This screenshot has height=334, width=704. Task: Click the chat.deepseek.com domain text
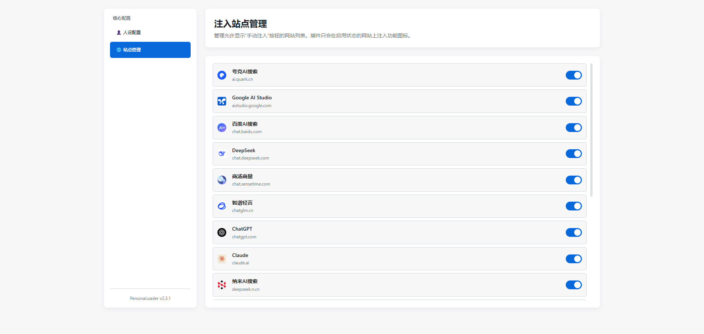pyautogui.click(x=250, y=158)
